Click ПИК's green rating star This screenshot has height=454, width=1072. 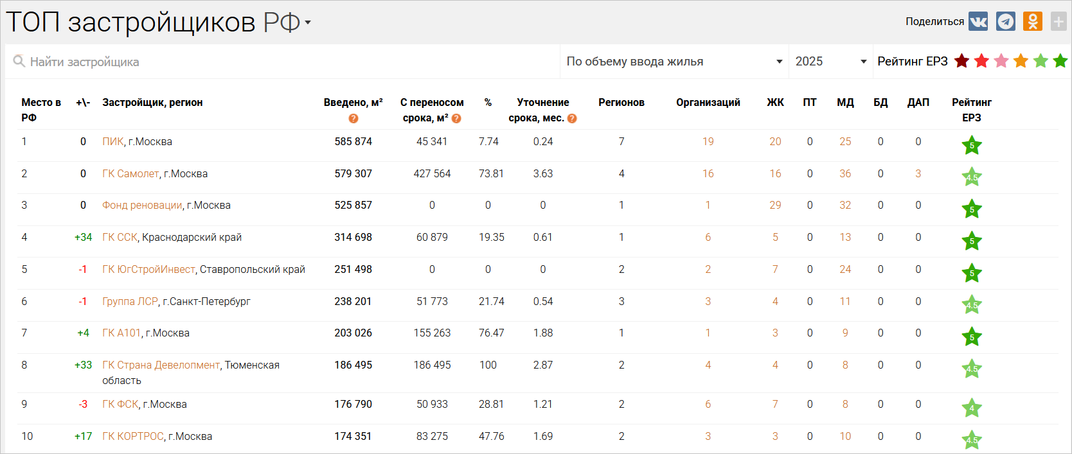[971, 145]
